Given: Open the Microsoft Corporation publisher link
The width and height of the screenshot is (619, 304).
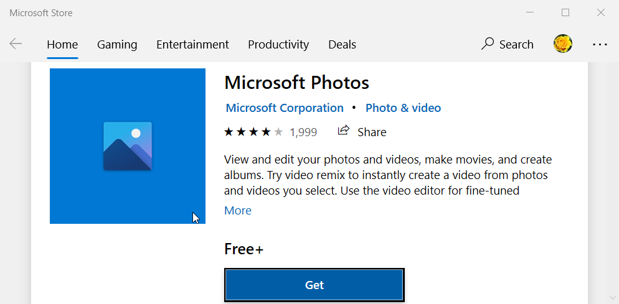Looking at the screenshot, I should point(285,108).
